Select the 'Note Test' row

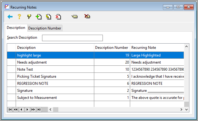click(x=95, y=69)
